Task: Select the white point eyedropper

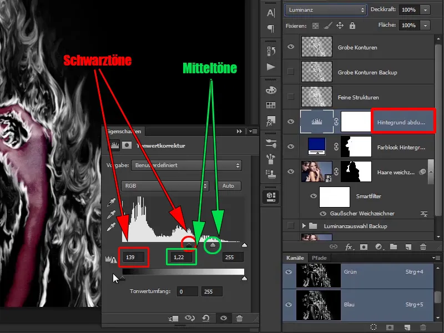Action: coord(112,227)
